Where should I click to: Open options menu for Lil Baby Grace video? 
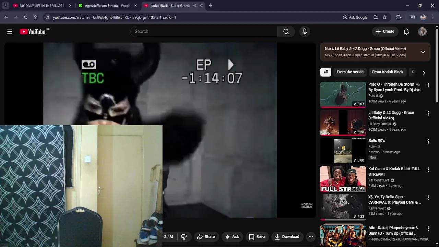coord(428,113)
